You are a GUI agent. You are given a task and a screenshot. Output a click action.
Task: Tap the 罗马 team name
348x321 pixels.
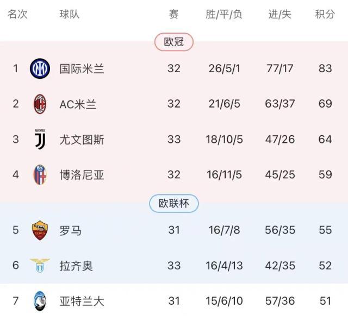click(71, 230)
